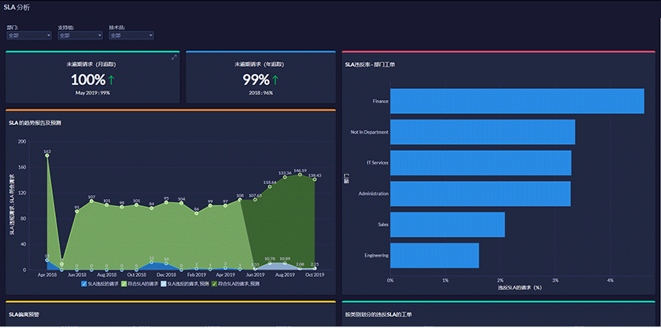Image resolution: width=661 pixels, height=328 pixels.
Task: Click the 163 data point in trend chart
Action: (x=47, y=156)
